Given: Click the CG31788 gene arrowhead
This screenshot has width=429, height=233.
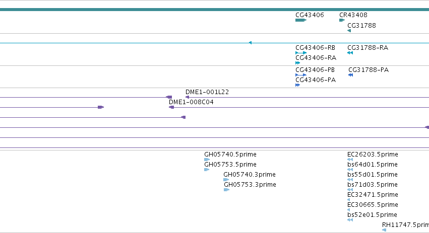Looking at the screenshot, I should [349, 31].
